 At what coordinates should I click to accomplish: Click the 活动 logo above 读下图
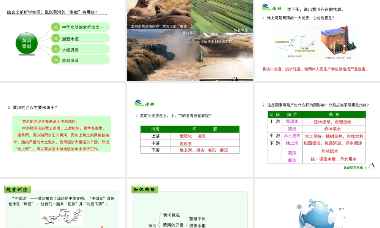(x=271, y=8)
